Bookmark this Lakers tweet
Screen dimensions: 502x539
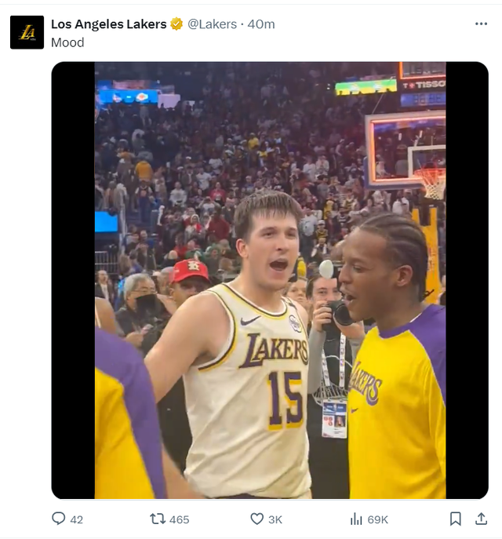tap(456, 519)
